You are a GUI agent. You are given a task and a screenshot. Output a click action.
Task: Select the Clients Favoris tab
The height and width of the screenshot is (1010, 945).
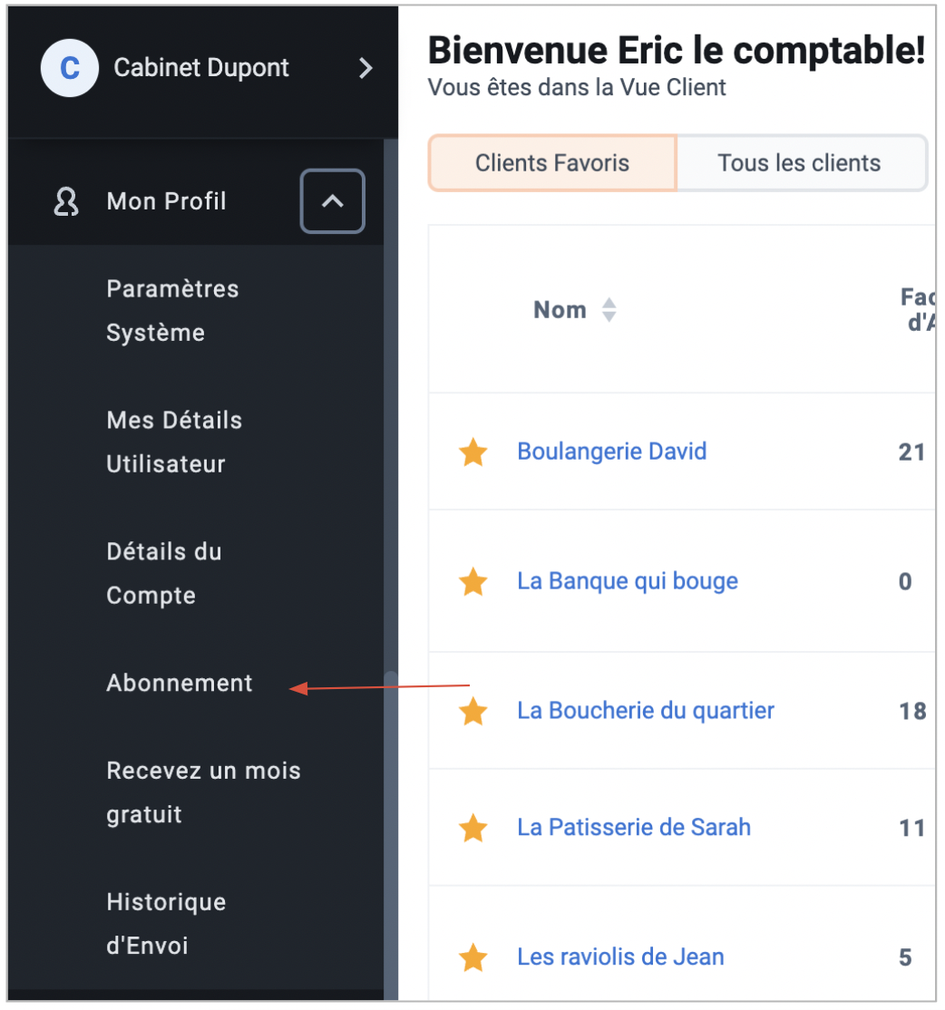pyautogui.click(x=552, y=163)
